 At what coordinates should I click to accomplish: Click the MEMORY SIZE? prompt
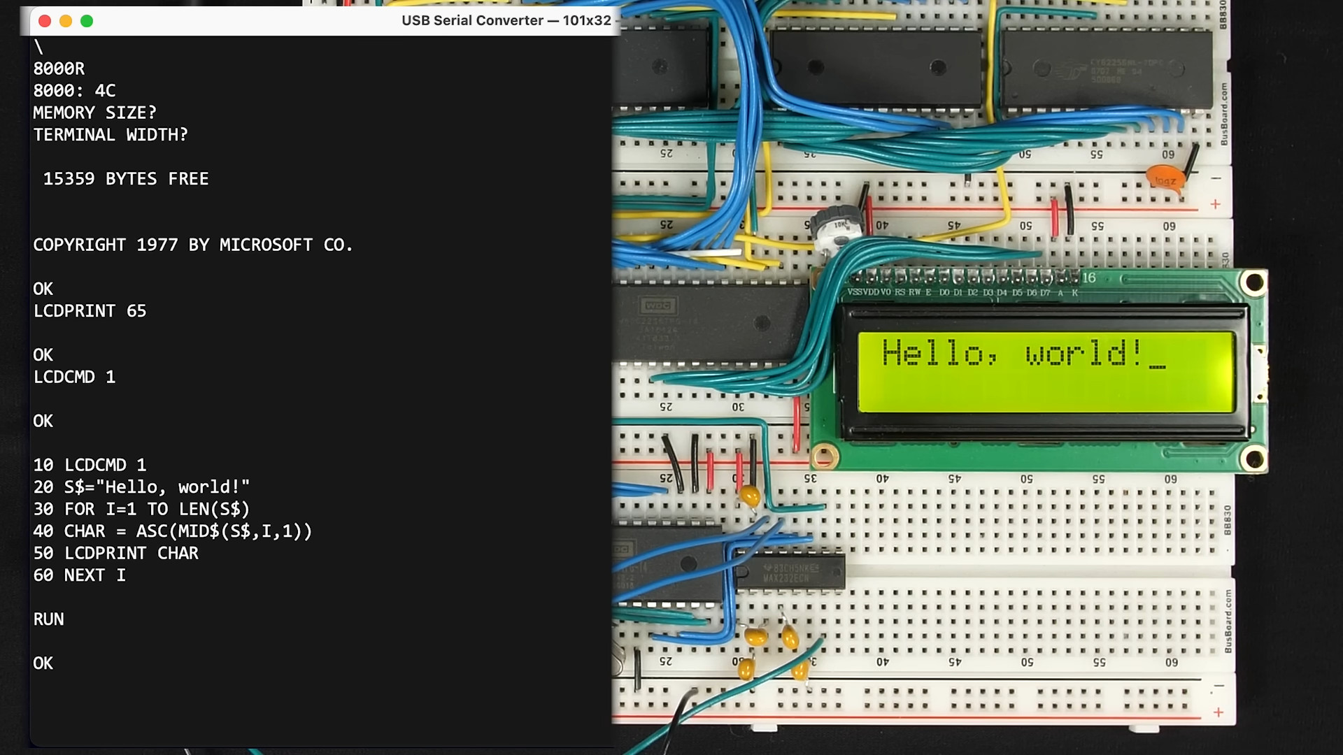pos(94,113)
